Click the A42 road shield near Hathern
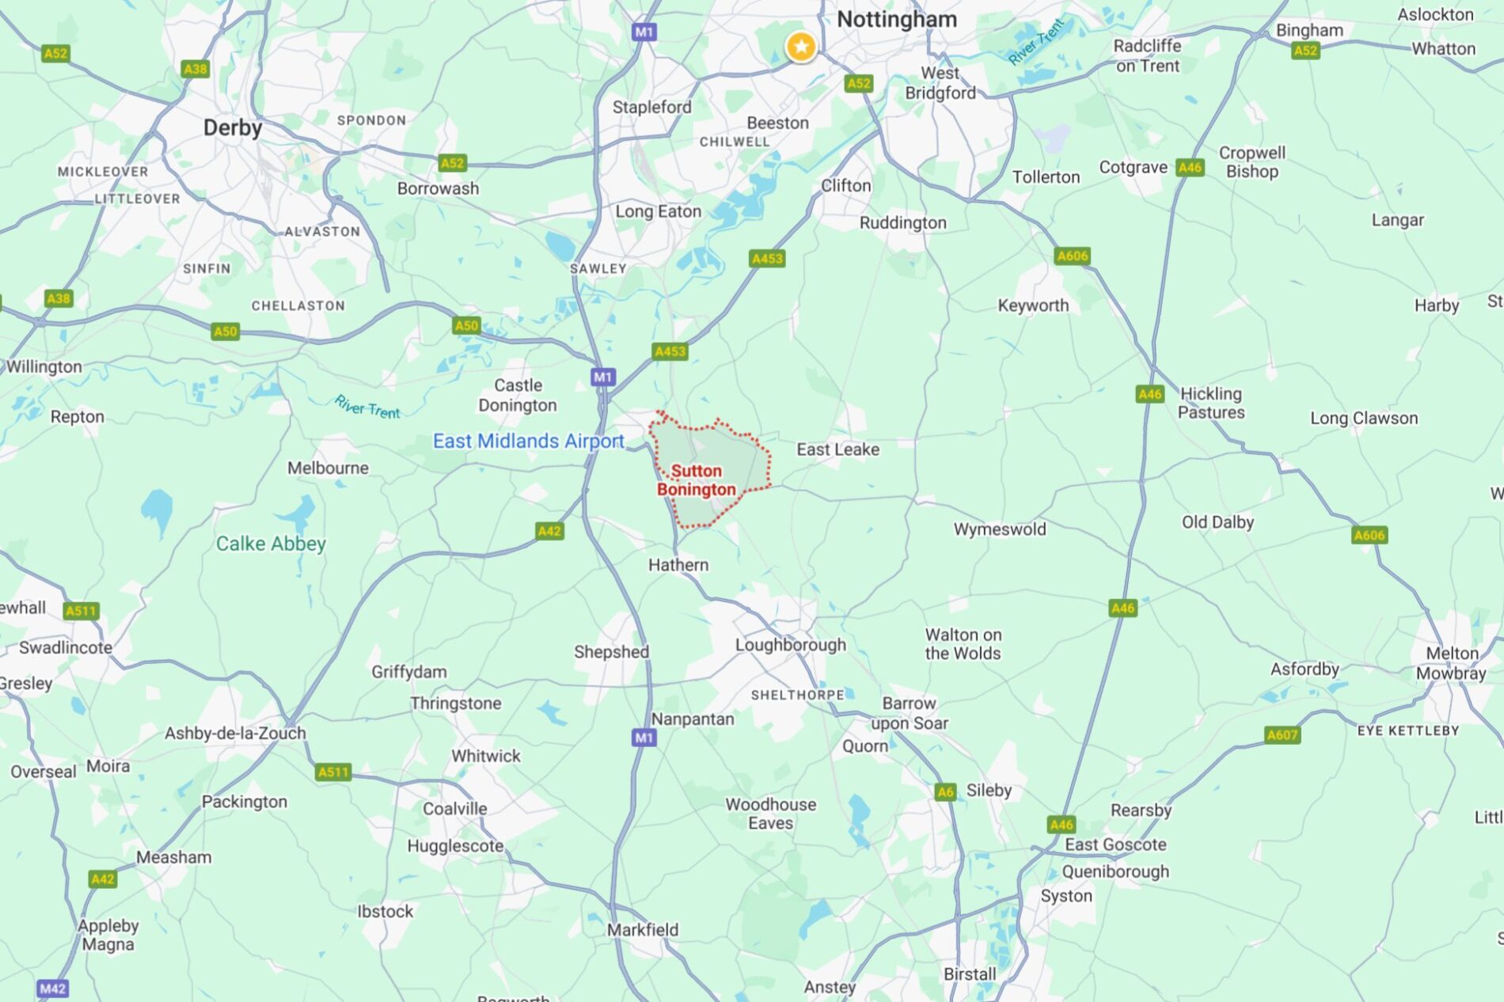 pyautogui.click(x=549, y=531)
